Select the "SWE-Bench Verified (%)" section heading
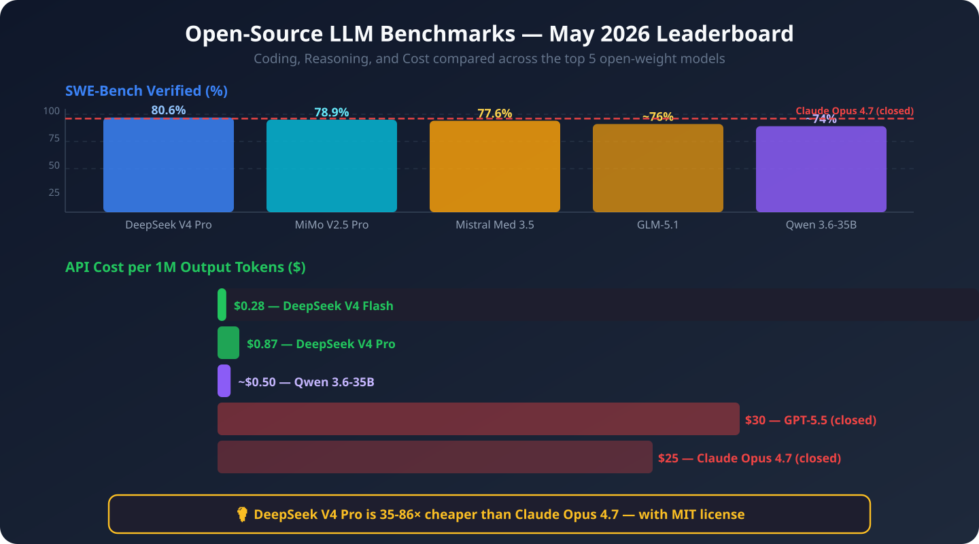The image size is (979, 544). [x=146, y=90]
